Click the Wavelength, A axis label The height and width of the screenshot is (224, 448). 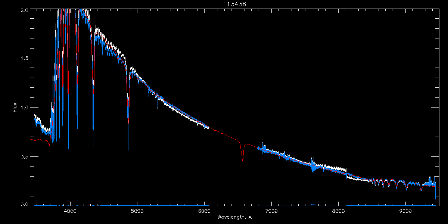pos(234,217)
